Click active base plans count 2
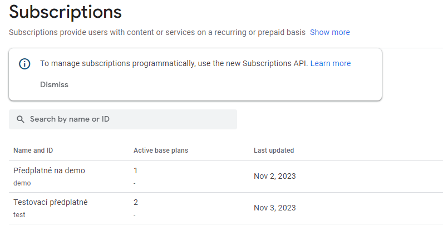 pos(135,202)
